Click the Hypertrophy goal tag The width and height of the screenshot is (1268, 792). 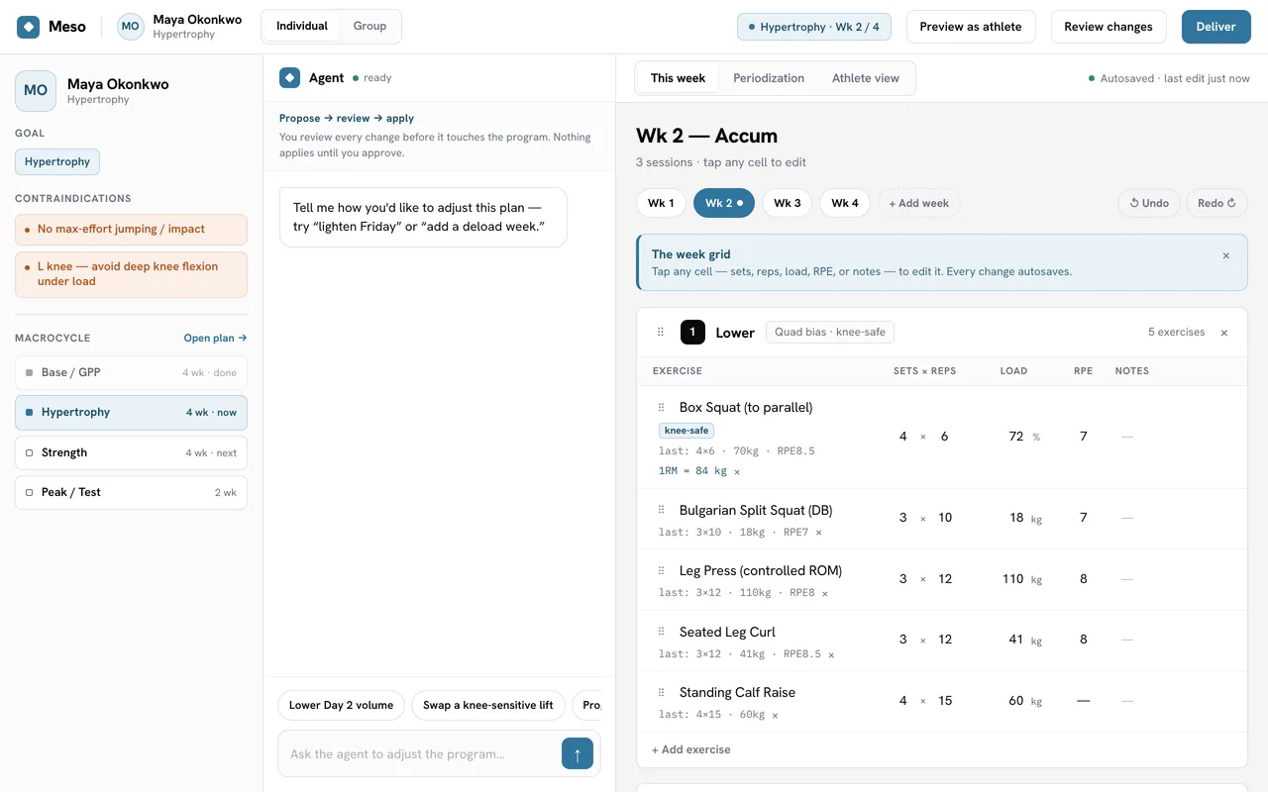(57, 161)
